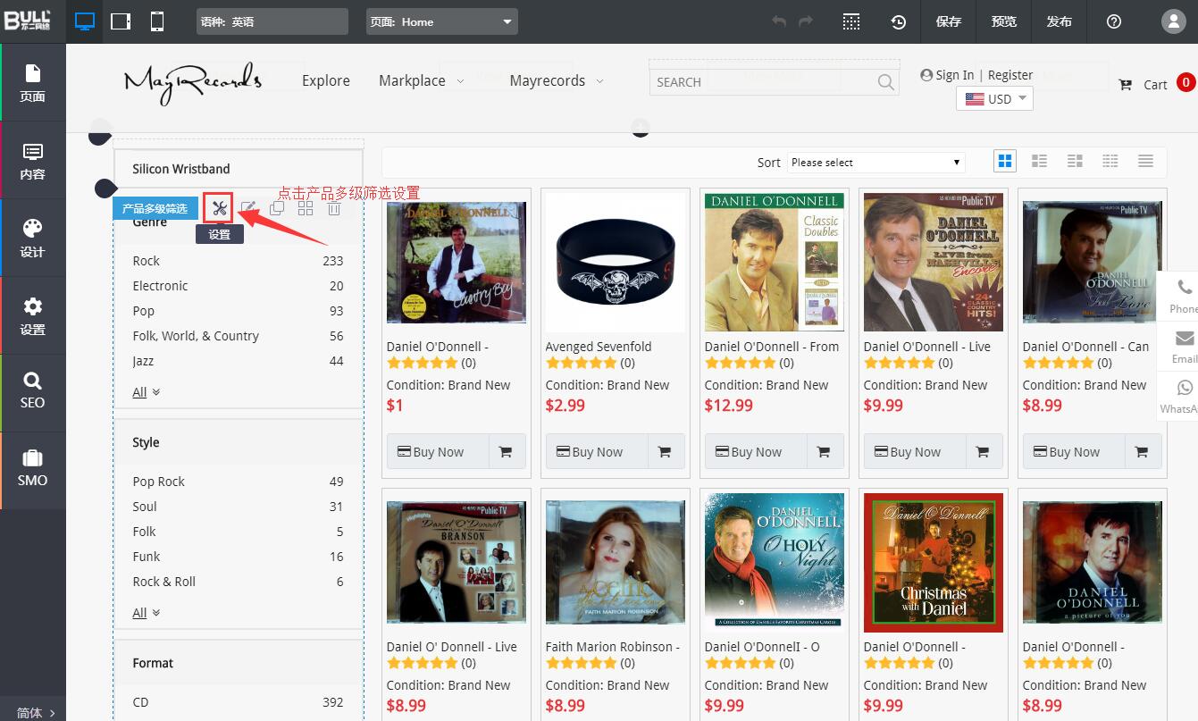Open the Sort 'Please select' dropdown

coord(875,163)
